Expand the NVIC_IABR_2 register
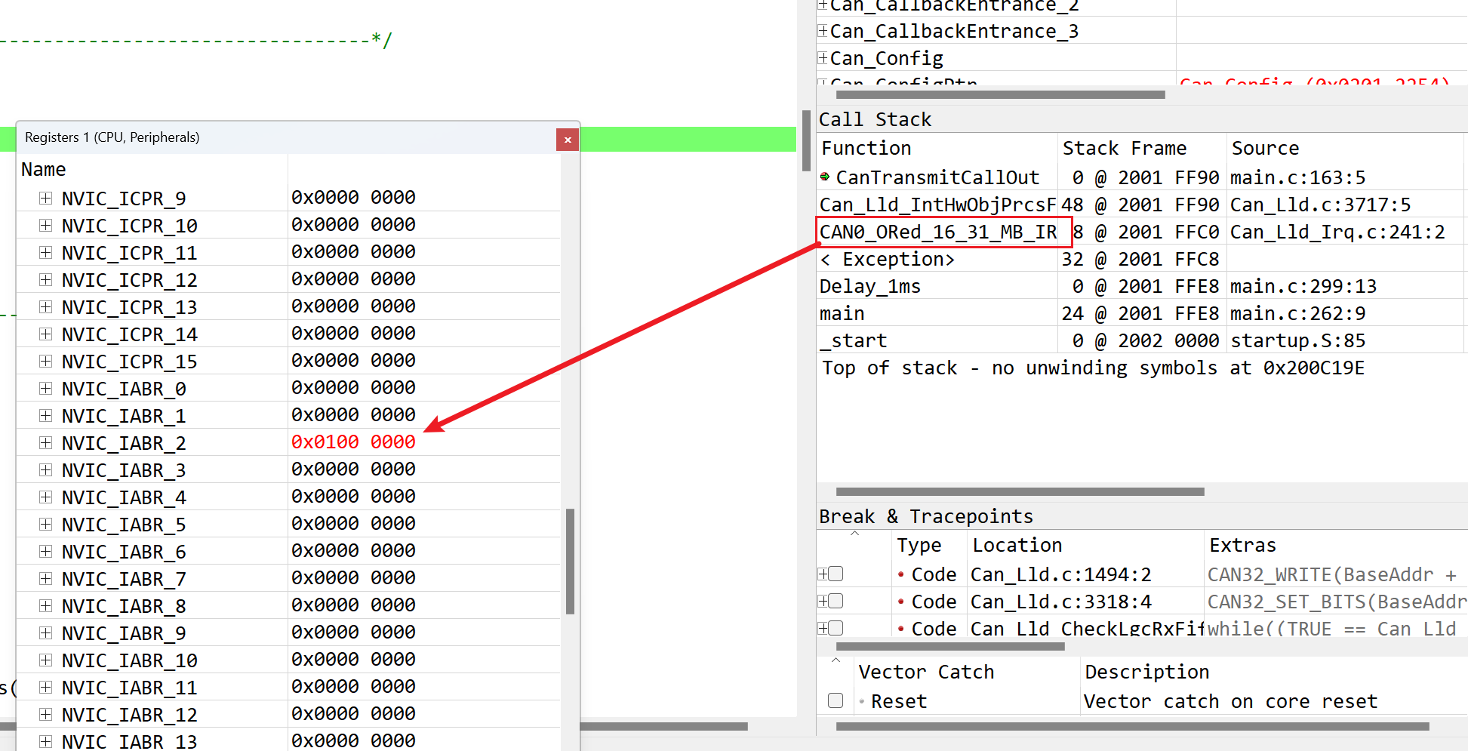The image size is (1468, 751). tap(46, 442)
